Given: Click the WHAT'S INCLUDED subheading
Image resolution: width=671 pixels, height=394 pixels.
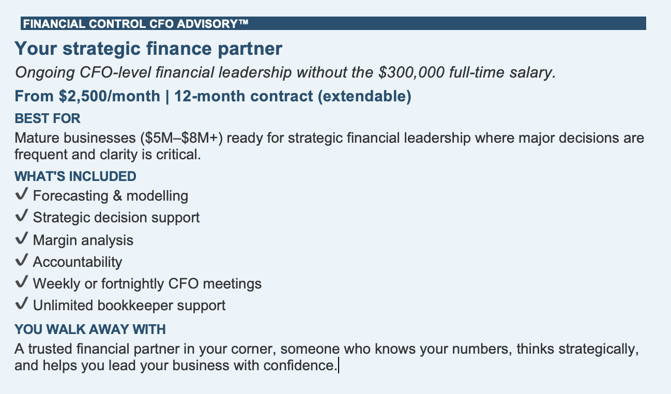Looking at the screenshot, I should pyautogui.click(x=75, y=176).
